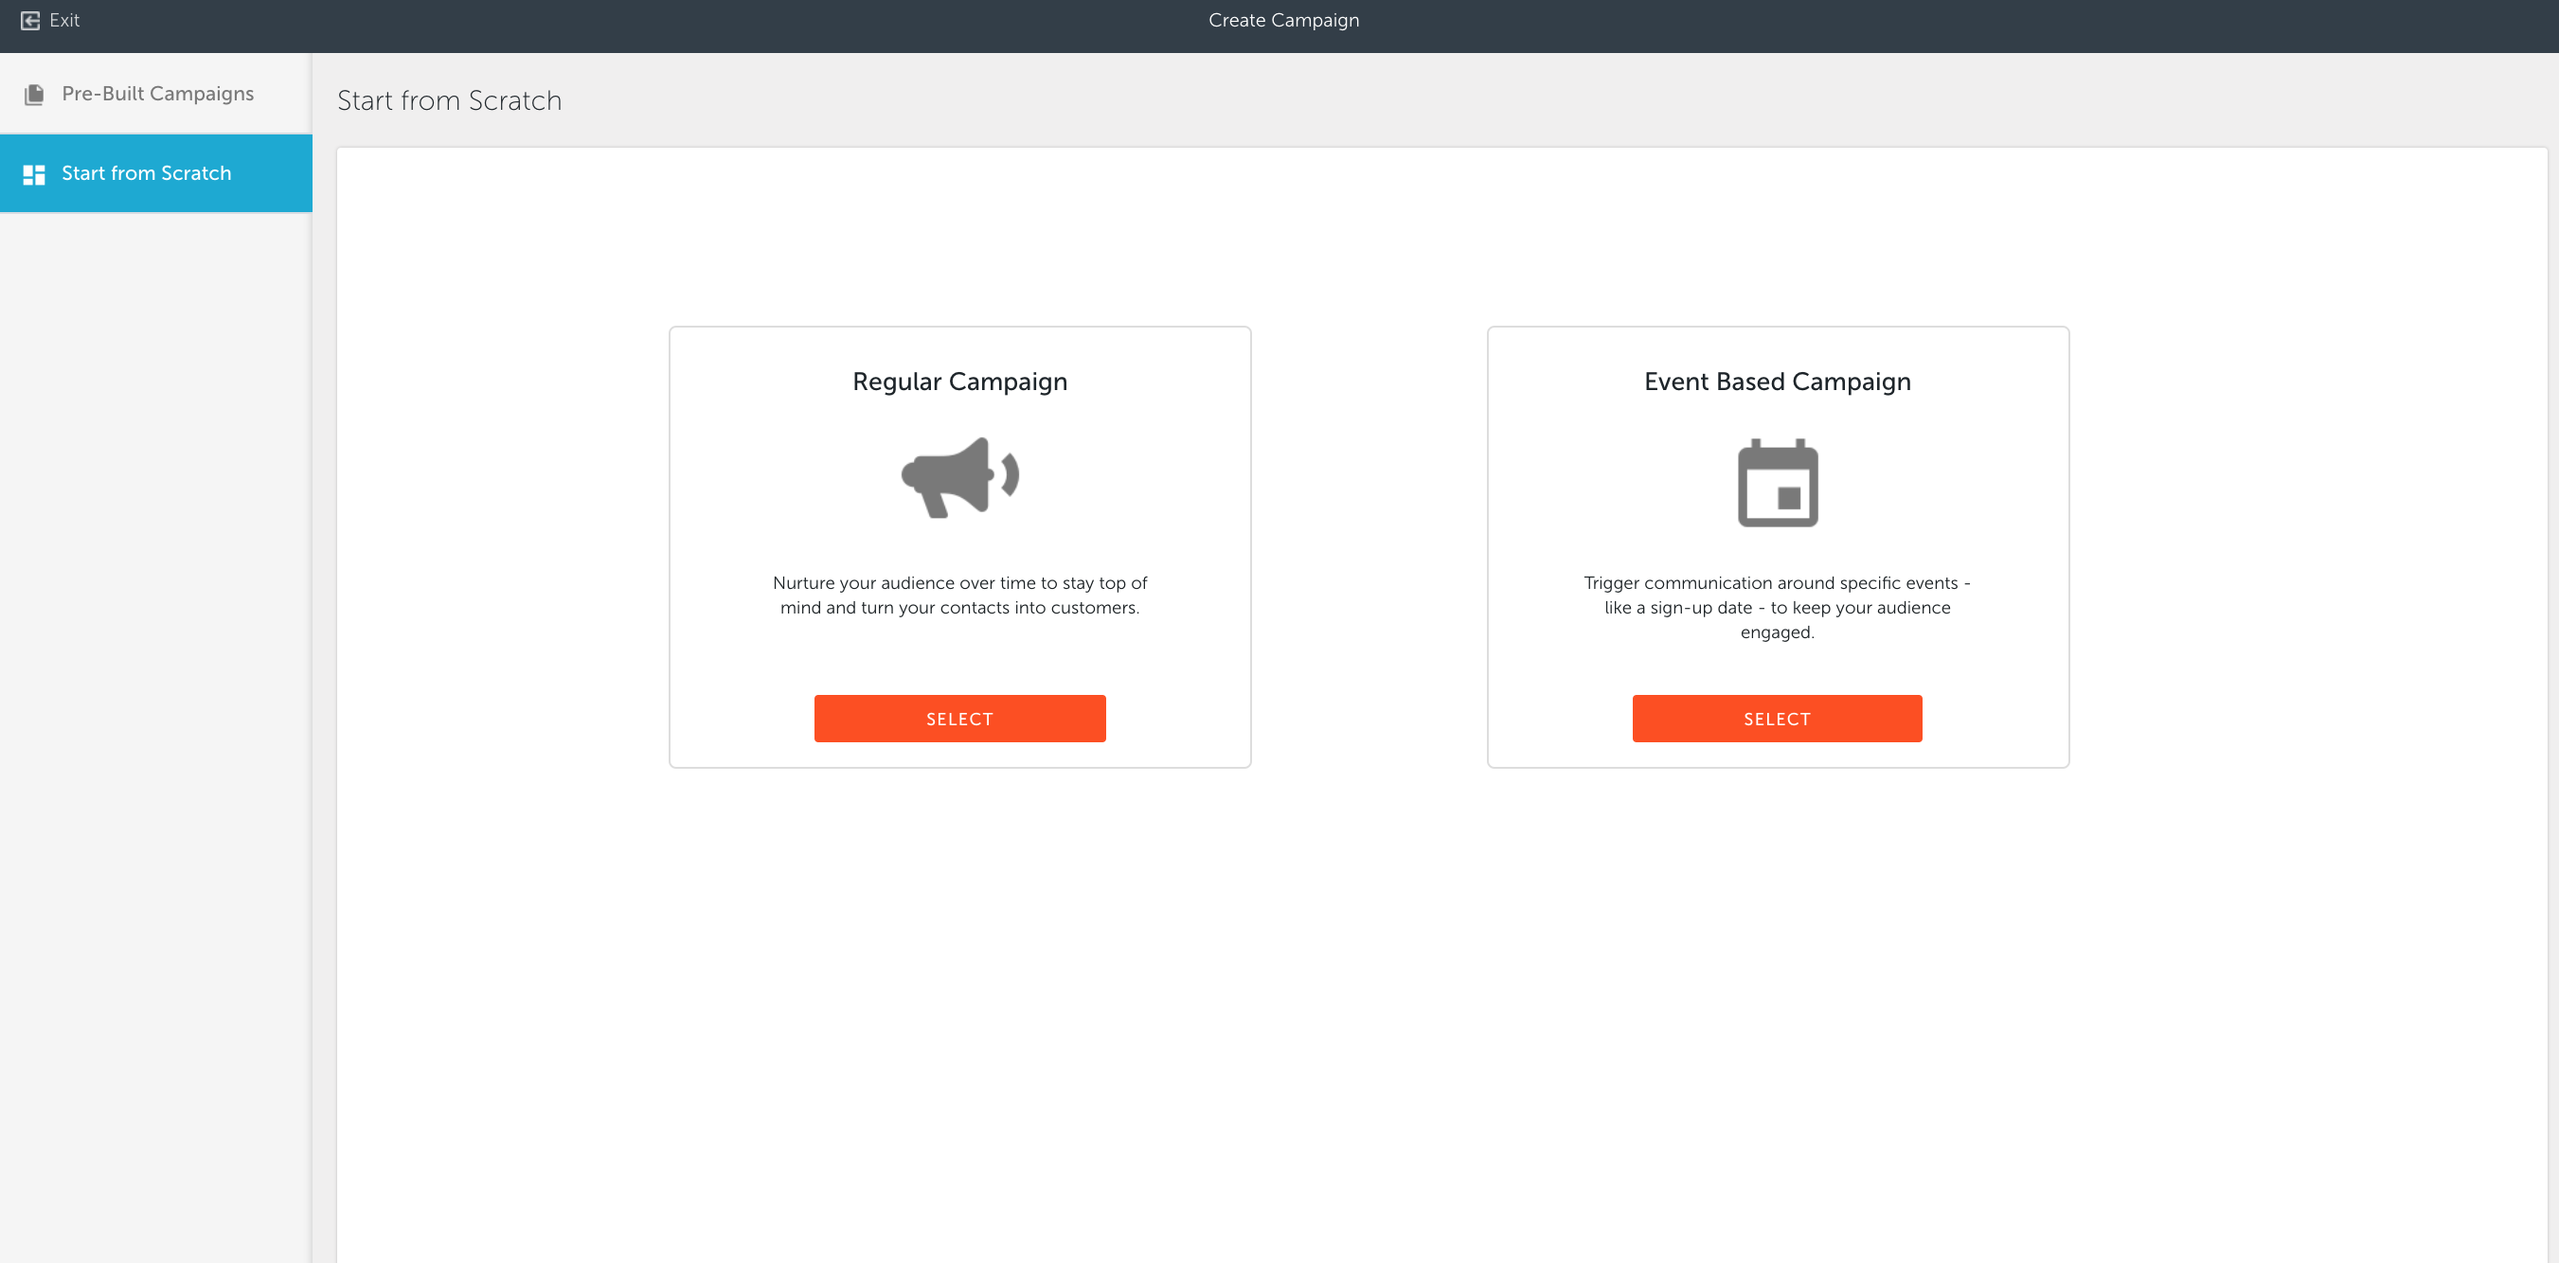Screen dimensions: 2559x1263
Task: Click the calendar icon in Event Based Campaign
Action: click(1778, 483)
